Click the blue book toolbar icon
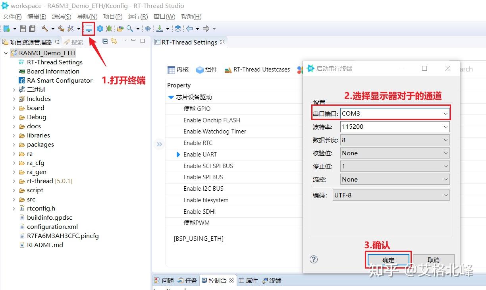 point(148,29)
